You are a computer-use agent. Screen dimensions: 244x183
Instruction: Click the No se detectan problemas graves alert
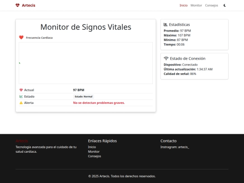pos(99,103)
